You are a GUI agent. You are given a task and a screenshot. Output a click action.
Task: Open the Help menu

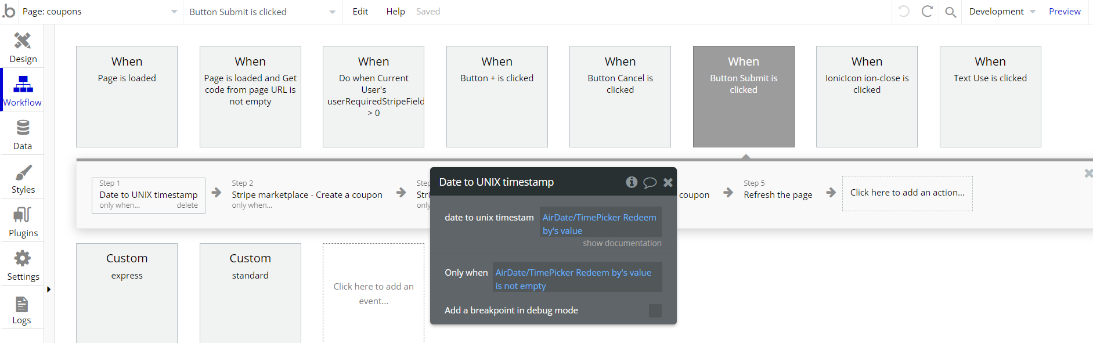pos(395,12)
